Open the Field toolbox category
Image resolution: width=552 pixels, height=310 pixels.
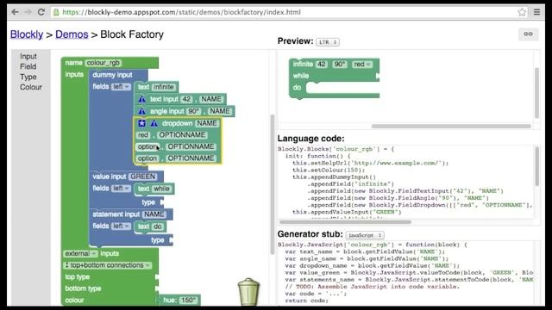tap(28, 66)
